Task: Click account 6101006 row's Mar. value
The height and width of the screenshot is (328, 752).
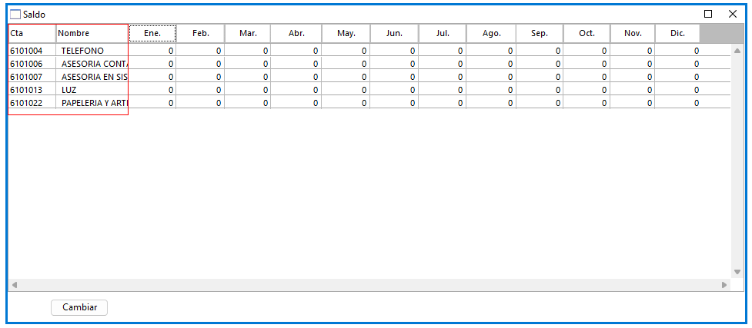Action: 248,63
